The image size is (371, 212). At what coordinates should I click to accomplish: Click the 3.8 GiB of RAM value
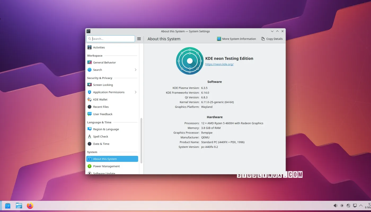(x=211, y=128)
